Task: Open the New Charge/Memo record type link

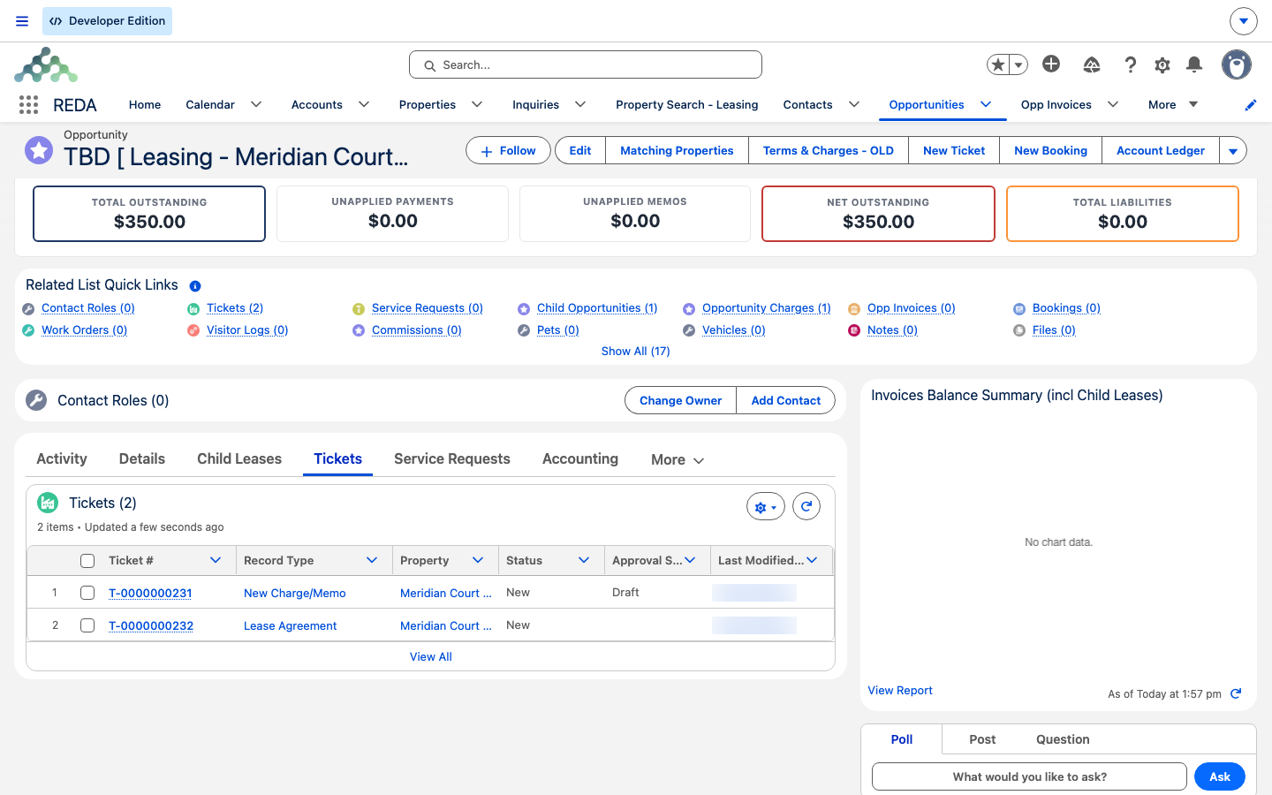Action: (295, 593)
